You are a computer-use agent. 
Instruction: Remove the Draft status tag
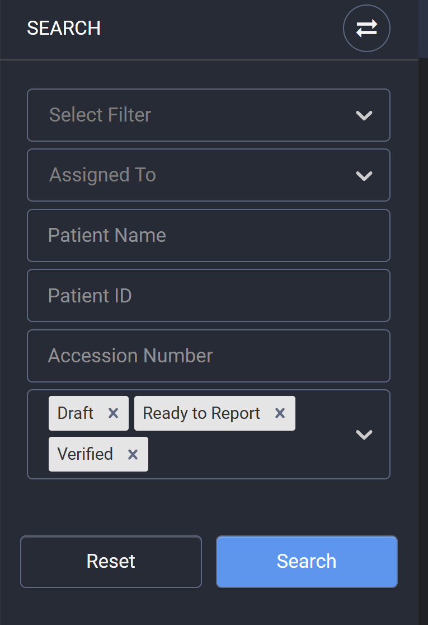pyautogui.click(x=114, y=413)
